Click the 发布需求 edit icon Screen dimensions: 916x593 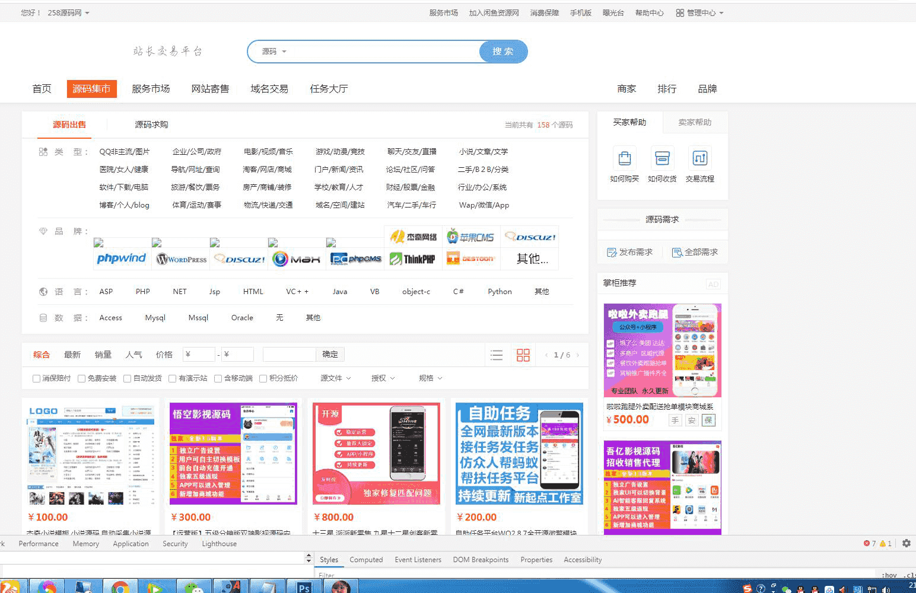pos(612,253)
